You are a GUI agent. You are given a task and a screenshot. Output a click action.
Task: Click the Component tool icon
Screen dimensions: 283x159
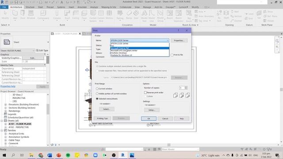pyautogui.click(x=43, y=13)
